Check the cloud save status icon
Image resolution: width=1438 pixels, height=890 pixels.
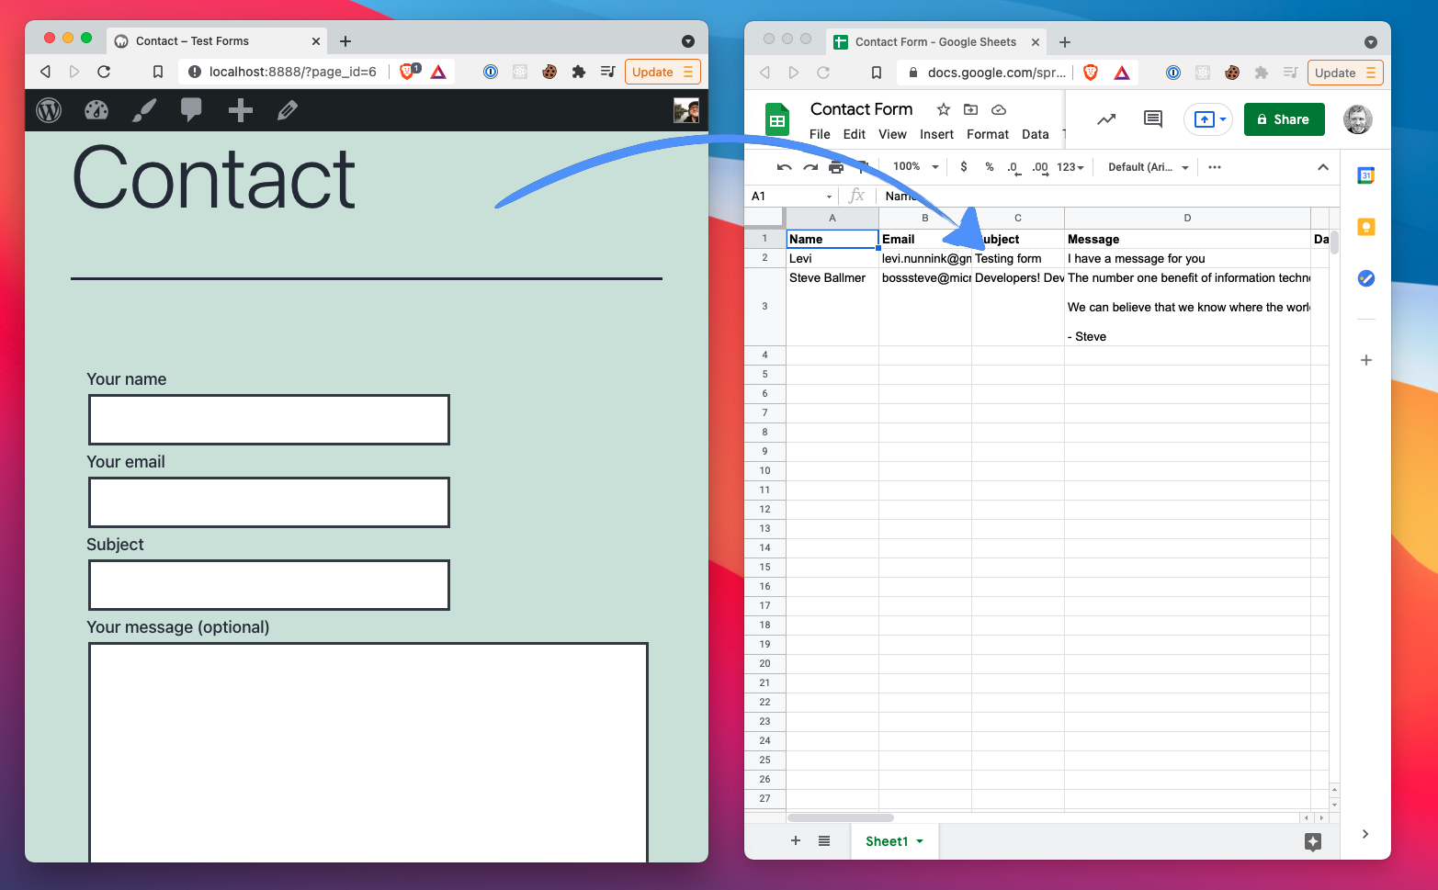tap(999, 109)
